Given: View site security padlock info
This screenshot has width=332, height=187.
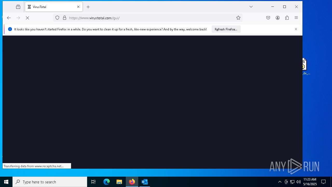Looking at the screenshot, I should pos(65,18).
